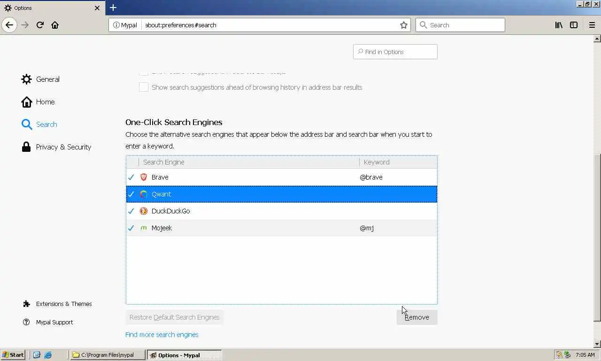Screen dimensions: 601x361
Task: Focus the address bar URL field
Action: pos(270,25)
